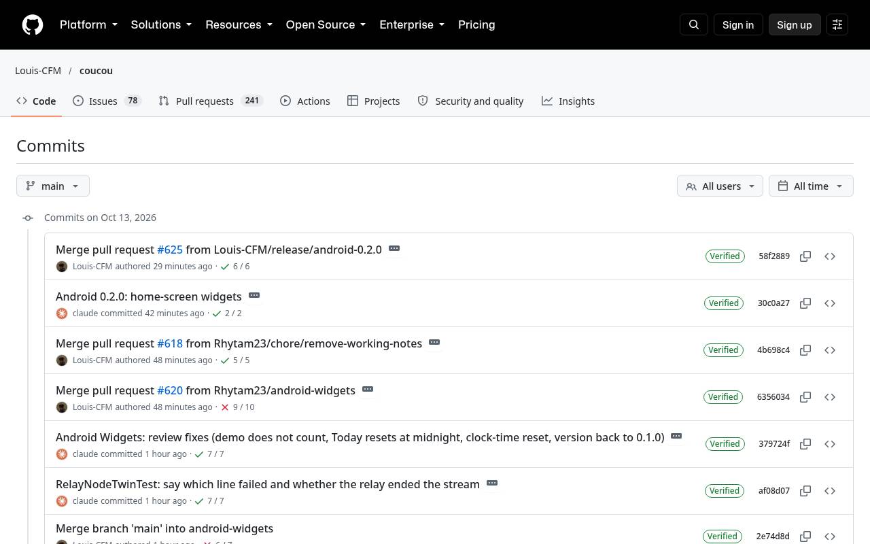Click the Sign in button
The height and width of the screenshot is (544, 870).
coord(738,24)
